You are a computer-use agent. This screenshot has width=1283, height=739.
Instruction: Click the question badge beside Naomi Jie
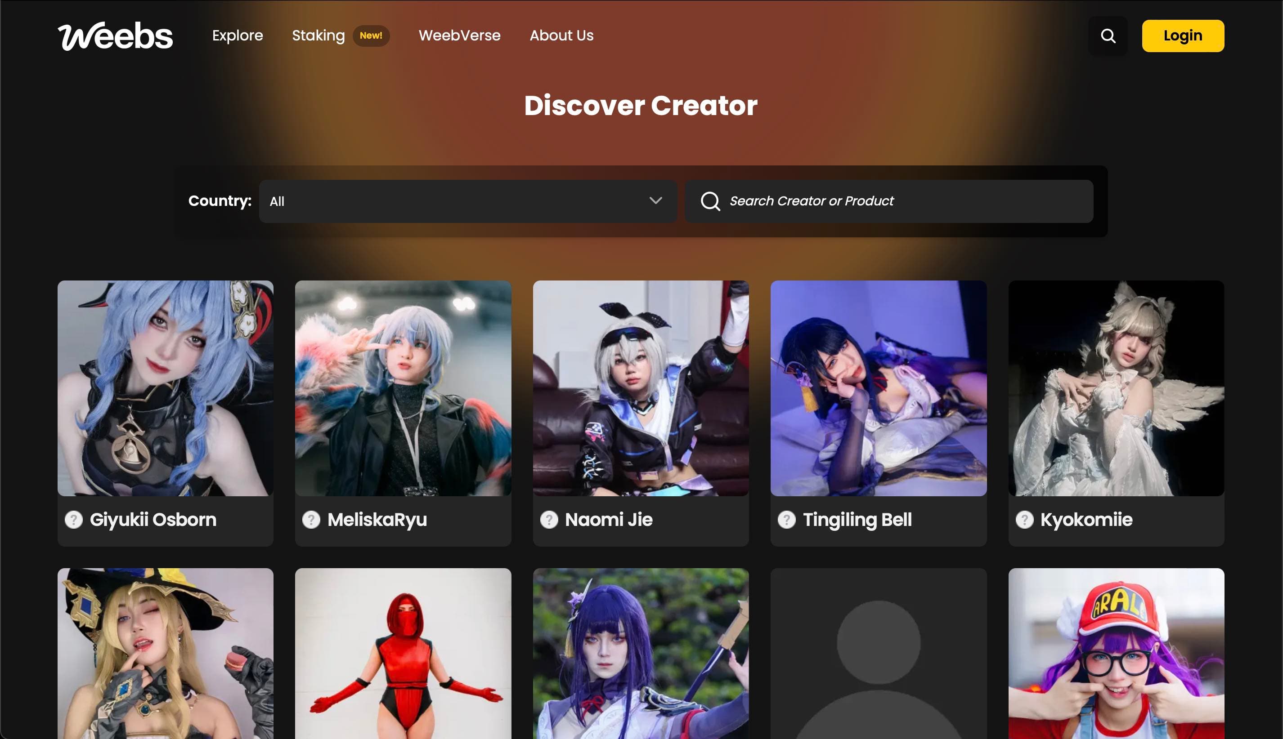(549, 519)
